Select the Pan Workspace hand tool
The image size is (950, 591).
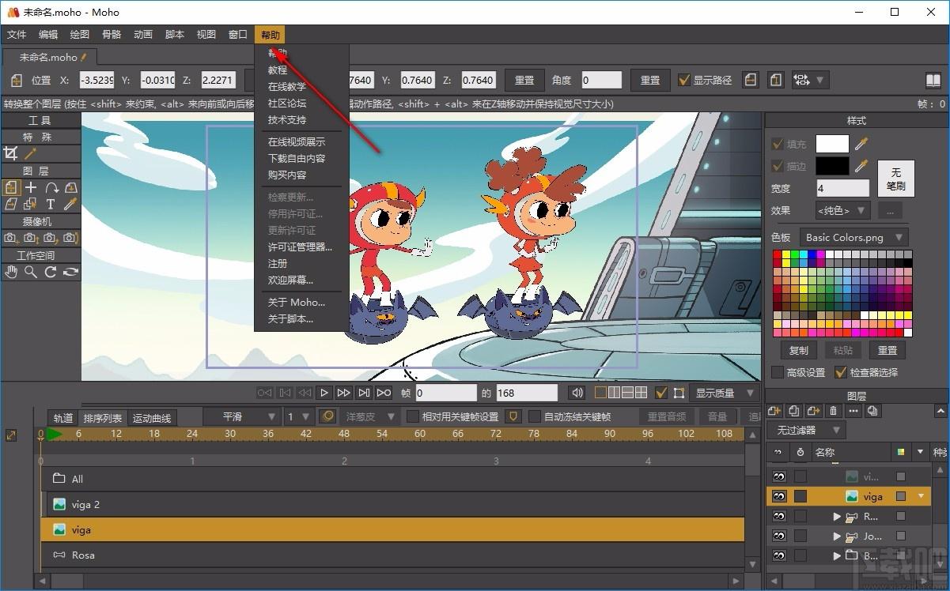11,272
